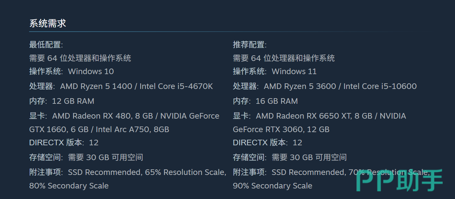Click the AMD Radeon RX 480 graphics line
The width and height of the screenshot is (455, 199).
(x=124, y=116)
